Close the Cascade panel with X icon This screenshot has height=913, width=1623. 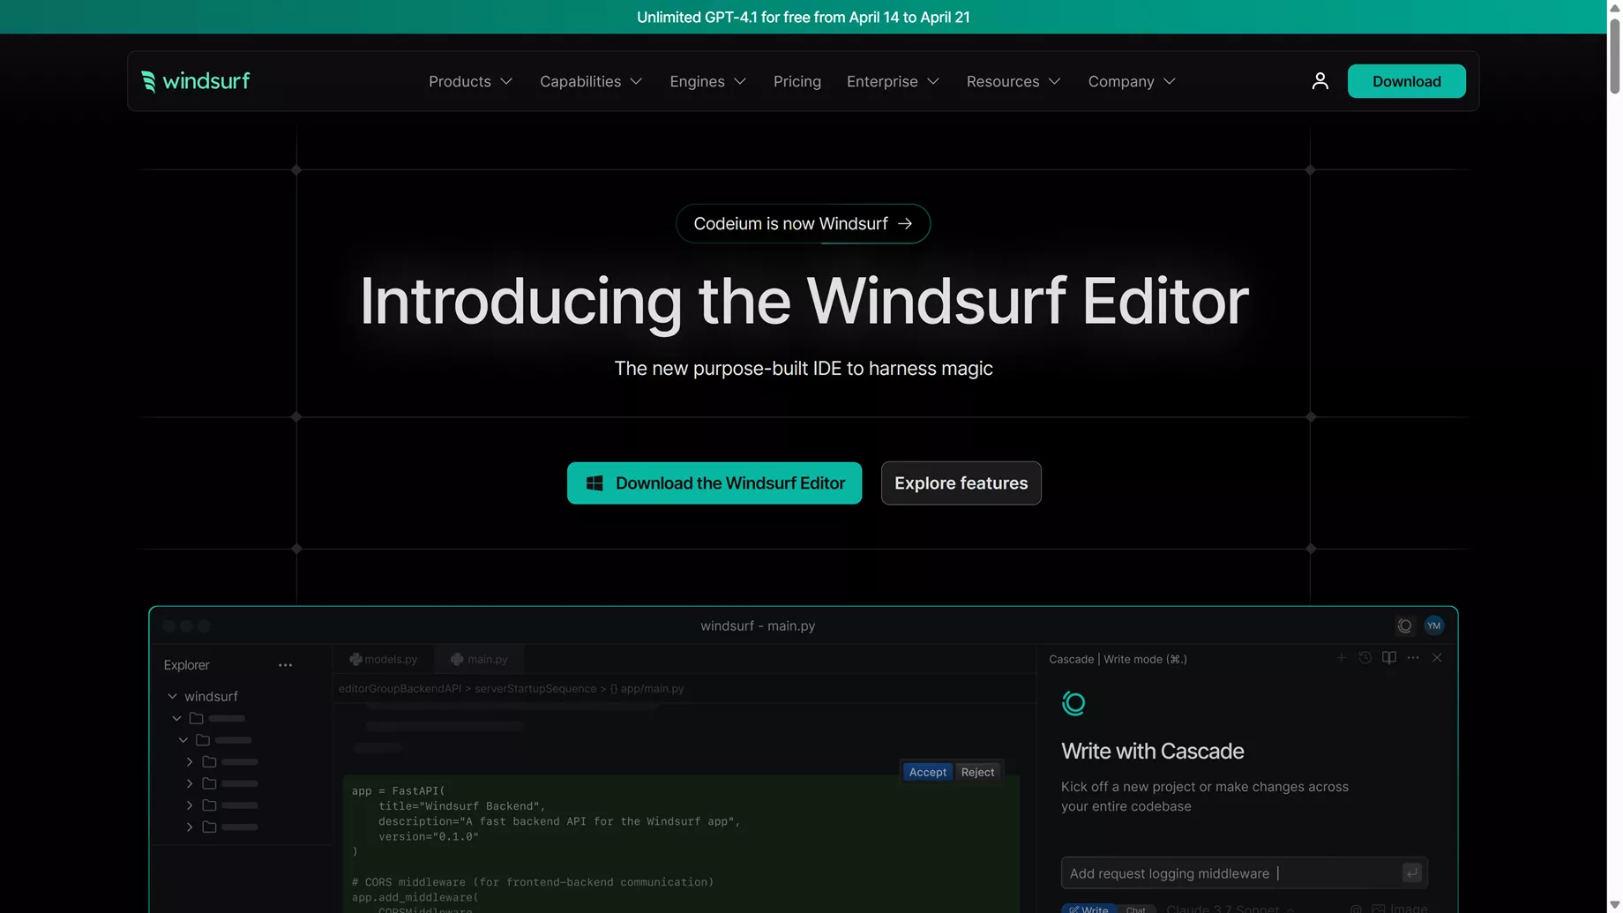tap(1437, 658)
